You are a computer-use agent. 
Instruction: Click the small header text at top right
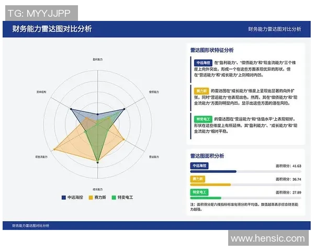pyautogui.click(x=275, y=29)
